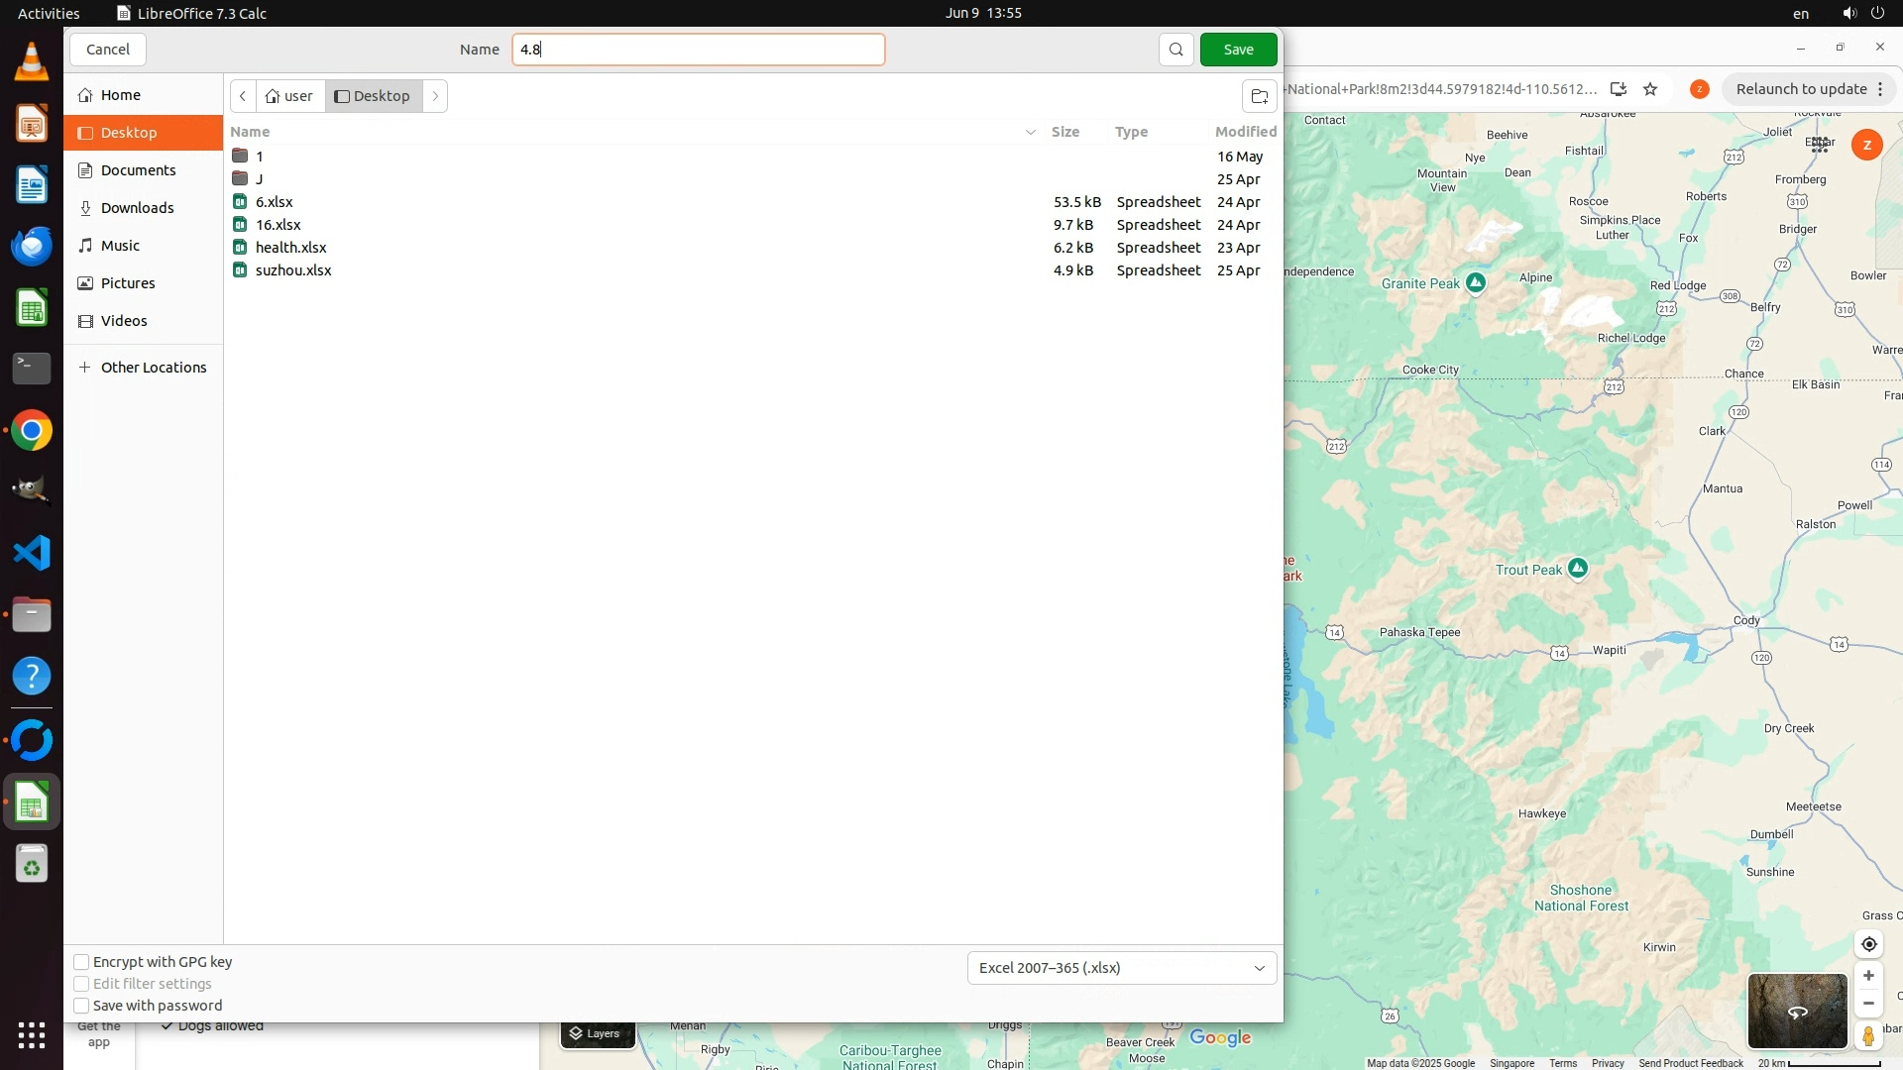Switch to the Downloads sidebar location
The height and width of the screenshot is (1070, 1903).
click(x=137, y=208)
